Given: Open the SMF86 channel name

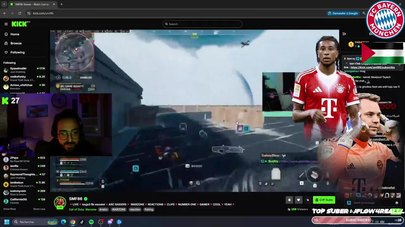Looking at the screenshot, I should pyautogui.click(x=76, y=199).
